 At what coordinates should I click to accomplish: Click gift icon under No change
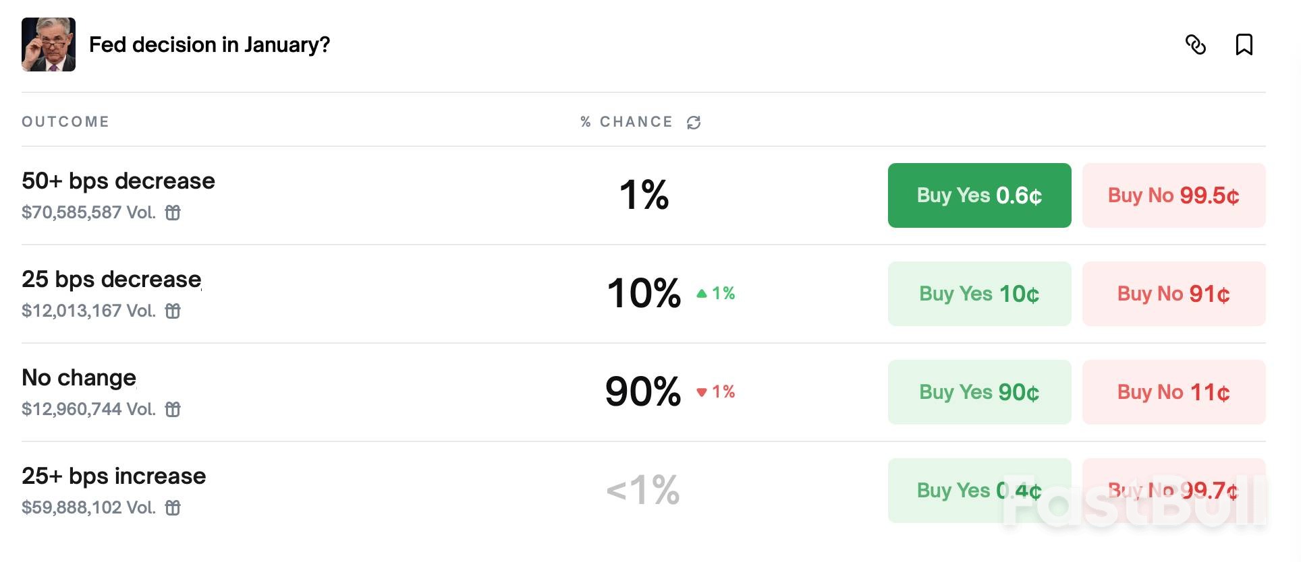(x=173, y=410)
